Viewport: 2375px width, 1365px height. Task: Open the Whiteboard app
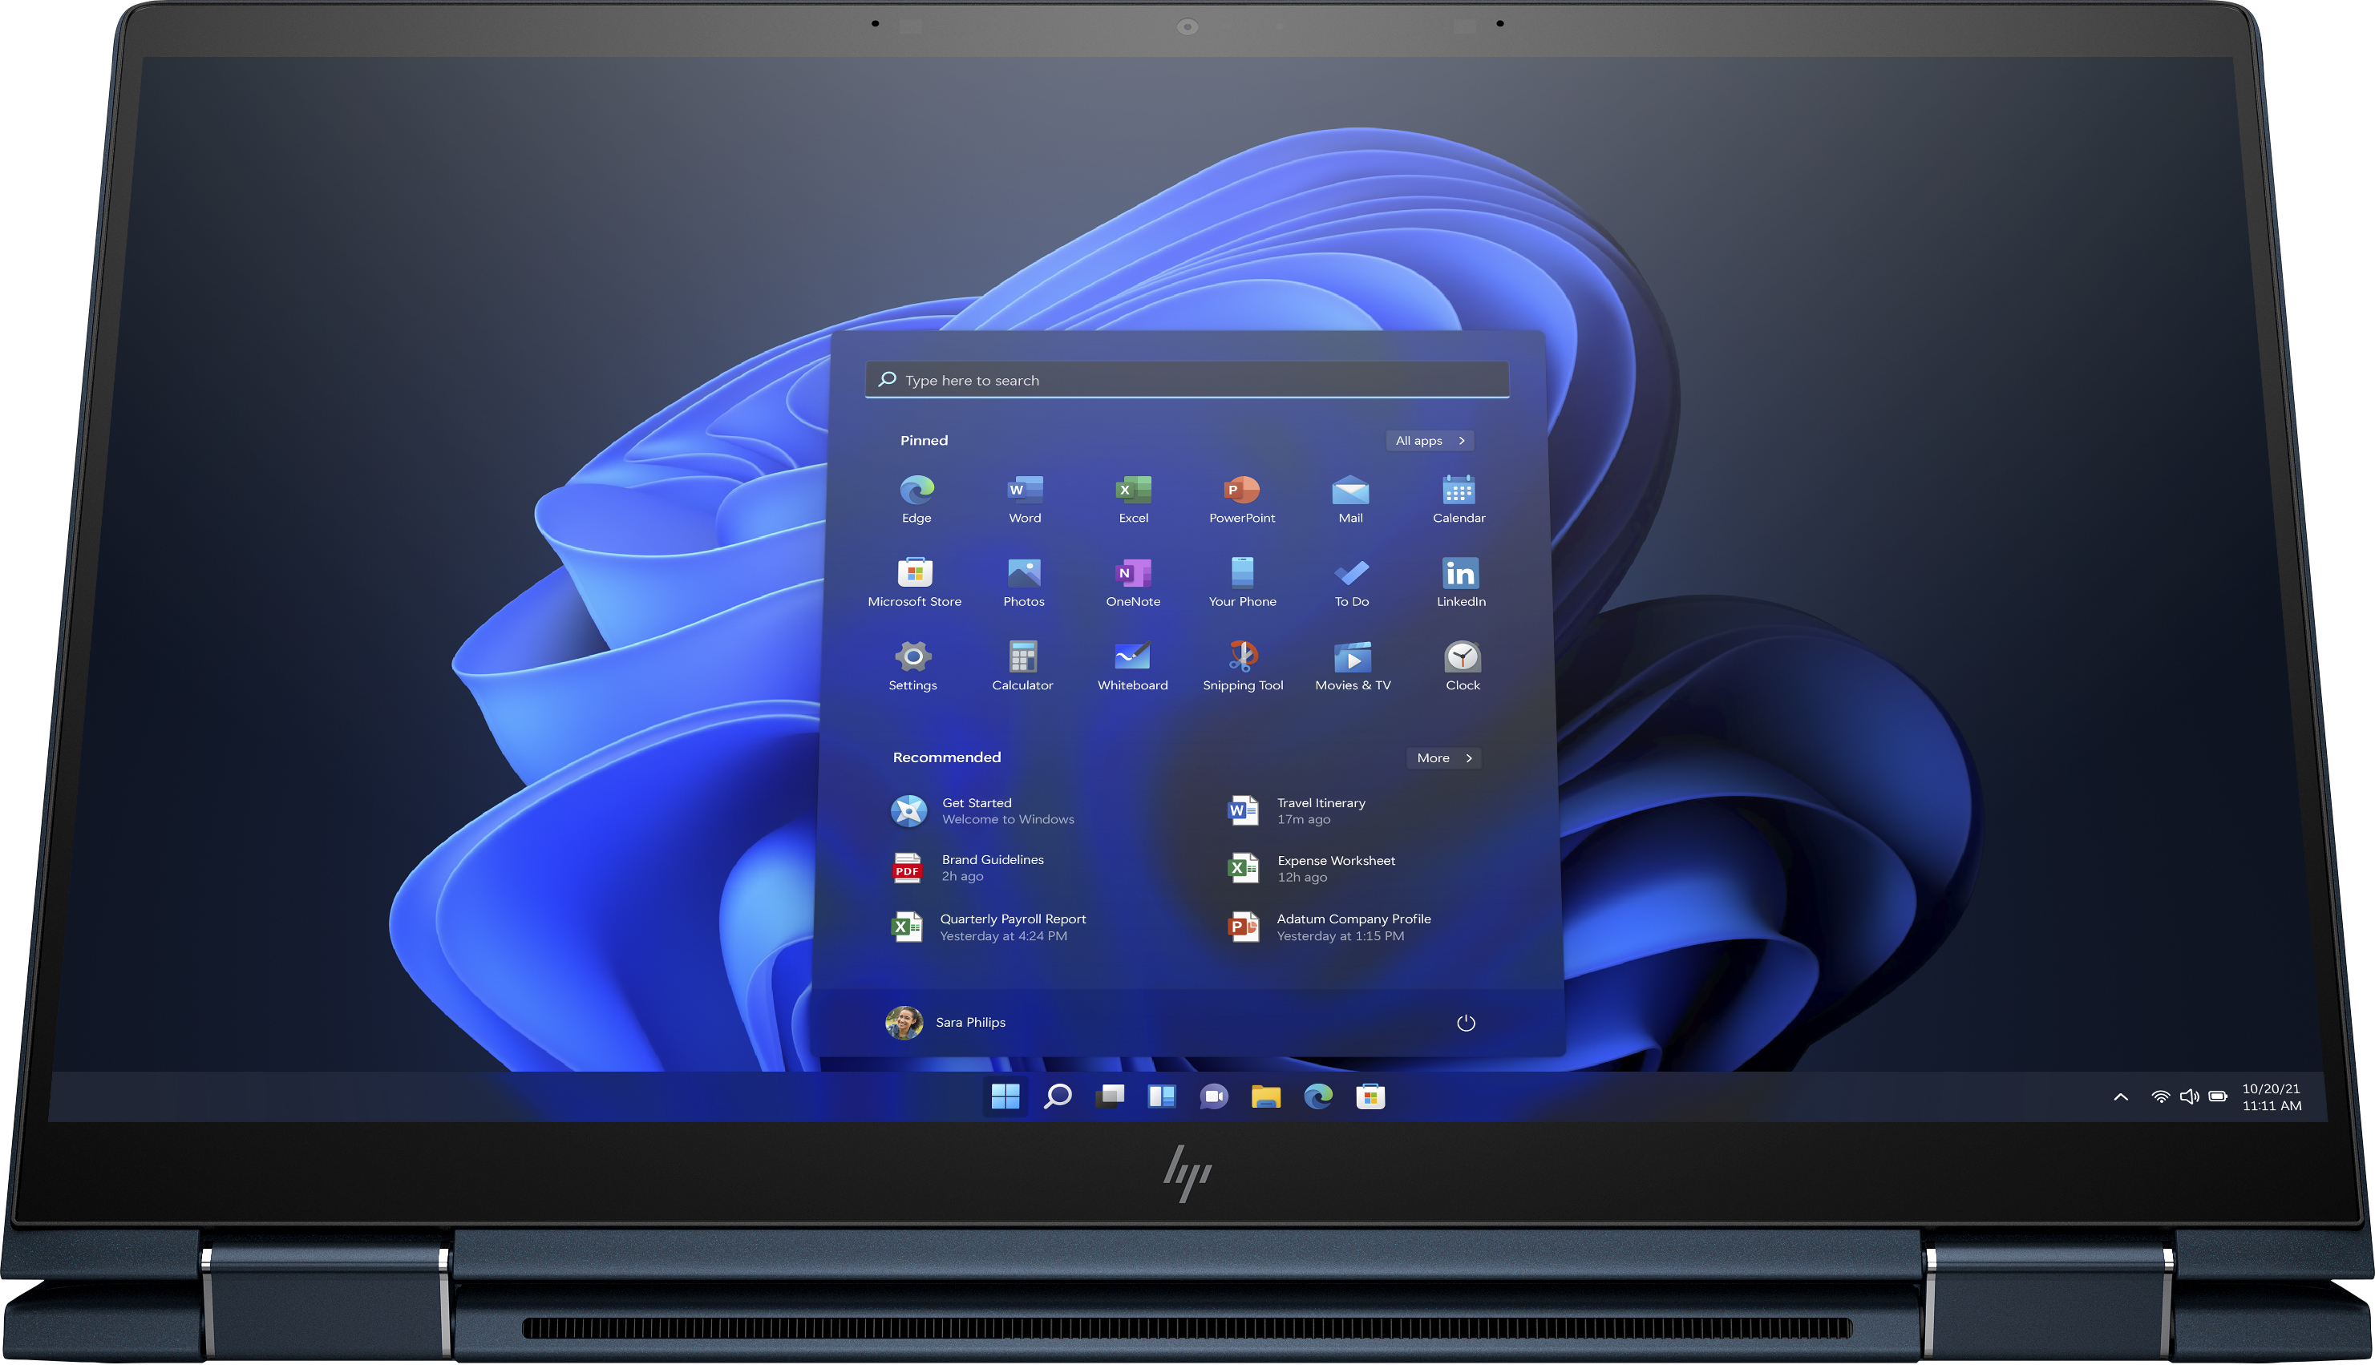1131,665
